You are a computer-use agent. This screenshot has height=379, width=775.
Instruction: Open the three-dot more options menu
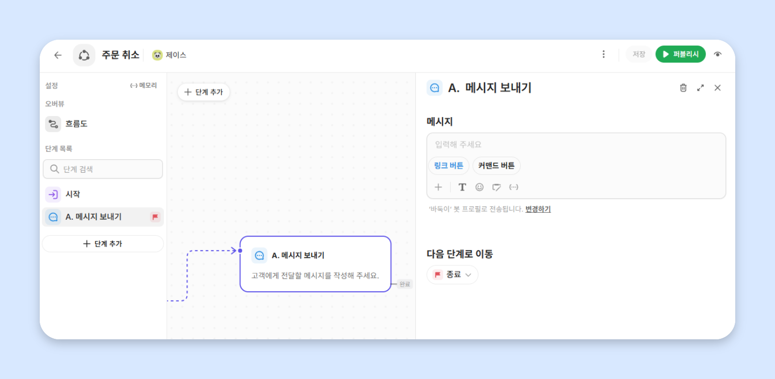(x=604, y=54)
